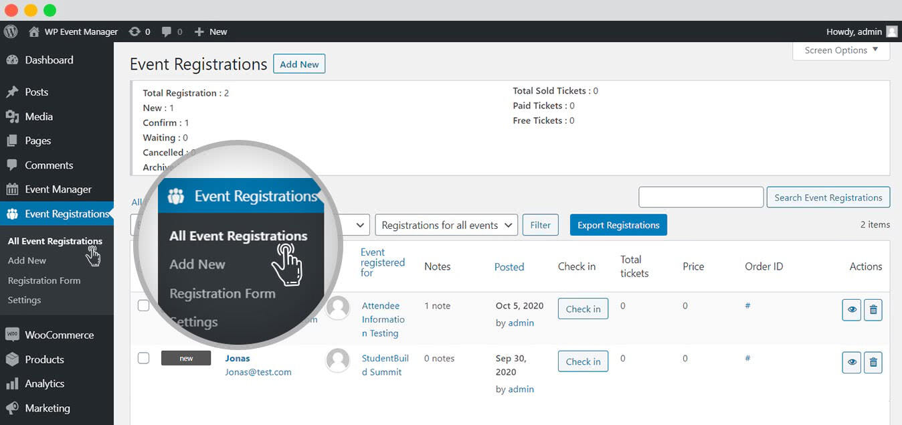Delete Jonas registration with trash icon
The image size is (902, 425).
[x=873, y=363]
